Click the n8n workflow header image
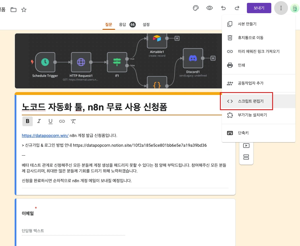300x246 pixels. pyautogui.click(x=119, y=61)
